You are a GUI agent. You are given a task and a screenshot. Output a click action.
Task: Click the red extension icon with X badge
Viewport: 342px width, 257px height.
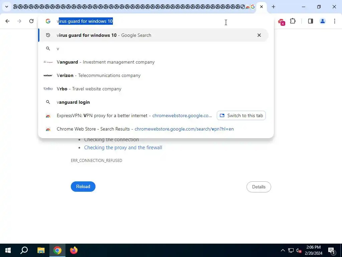pos(281,22)
